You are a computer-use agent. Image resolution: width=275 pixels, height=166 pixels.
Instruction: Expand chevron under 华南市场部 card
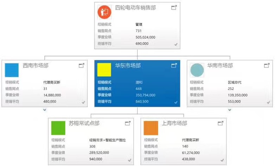point(230,110)
